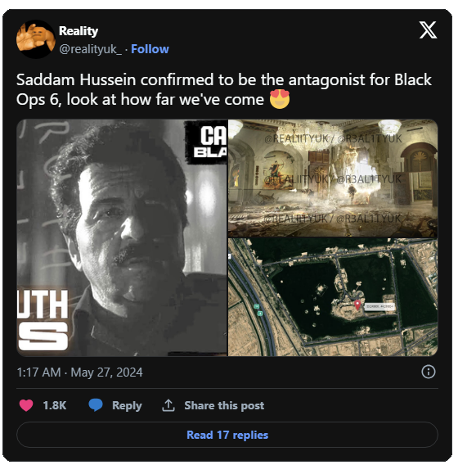Click the heart-eyes emoji in post

[x=280, y=99]
